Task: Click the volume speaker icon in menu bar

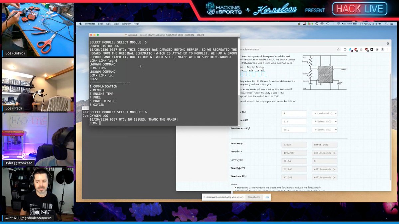Action: [x=343, y=24]
